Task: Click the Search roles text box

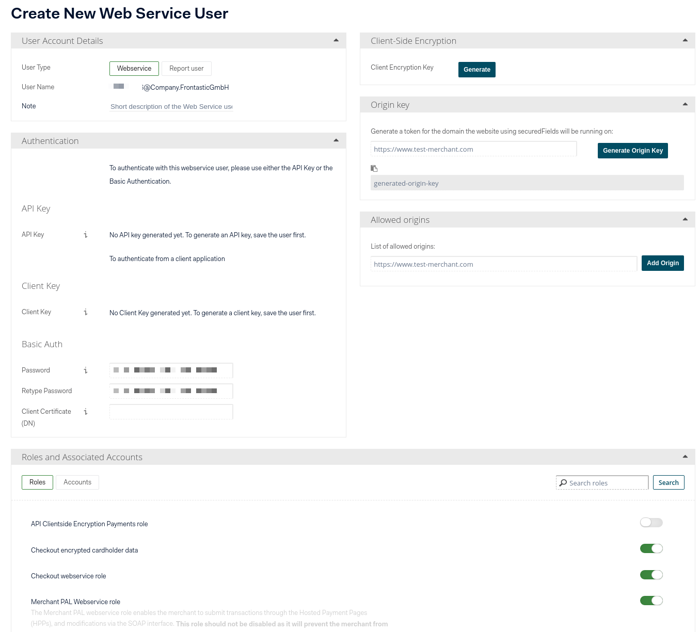Action: point(602,482)
